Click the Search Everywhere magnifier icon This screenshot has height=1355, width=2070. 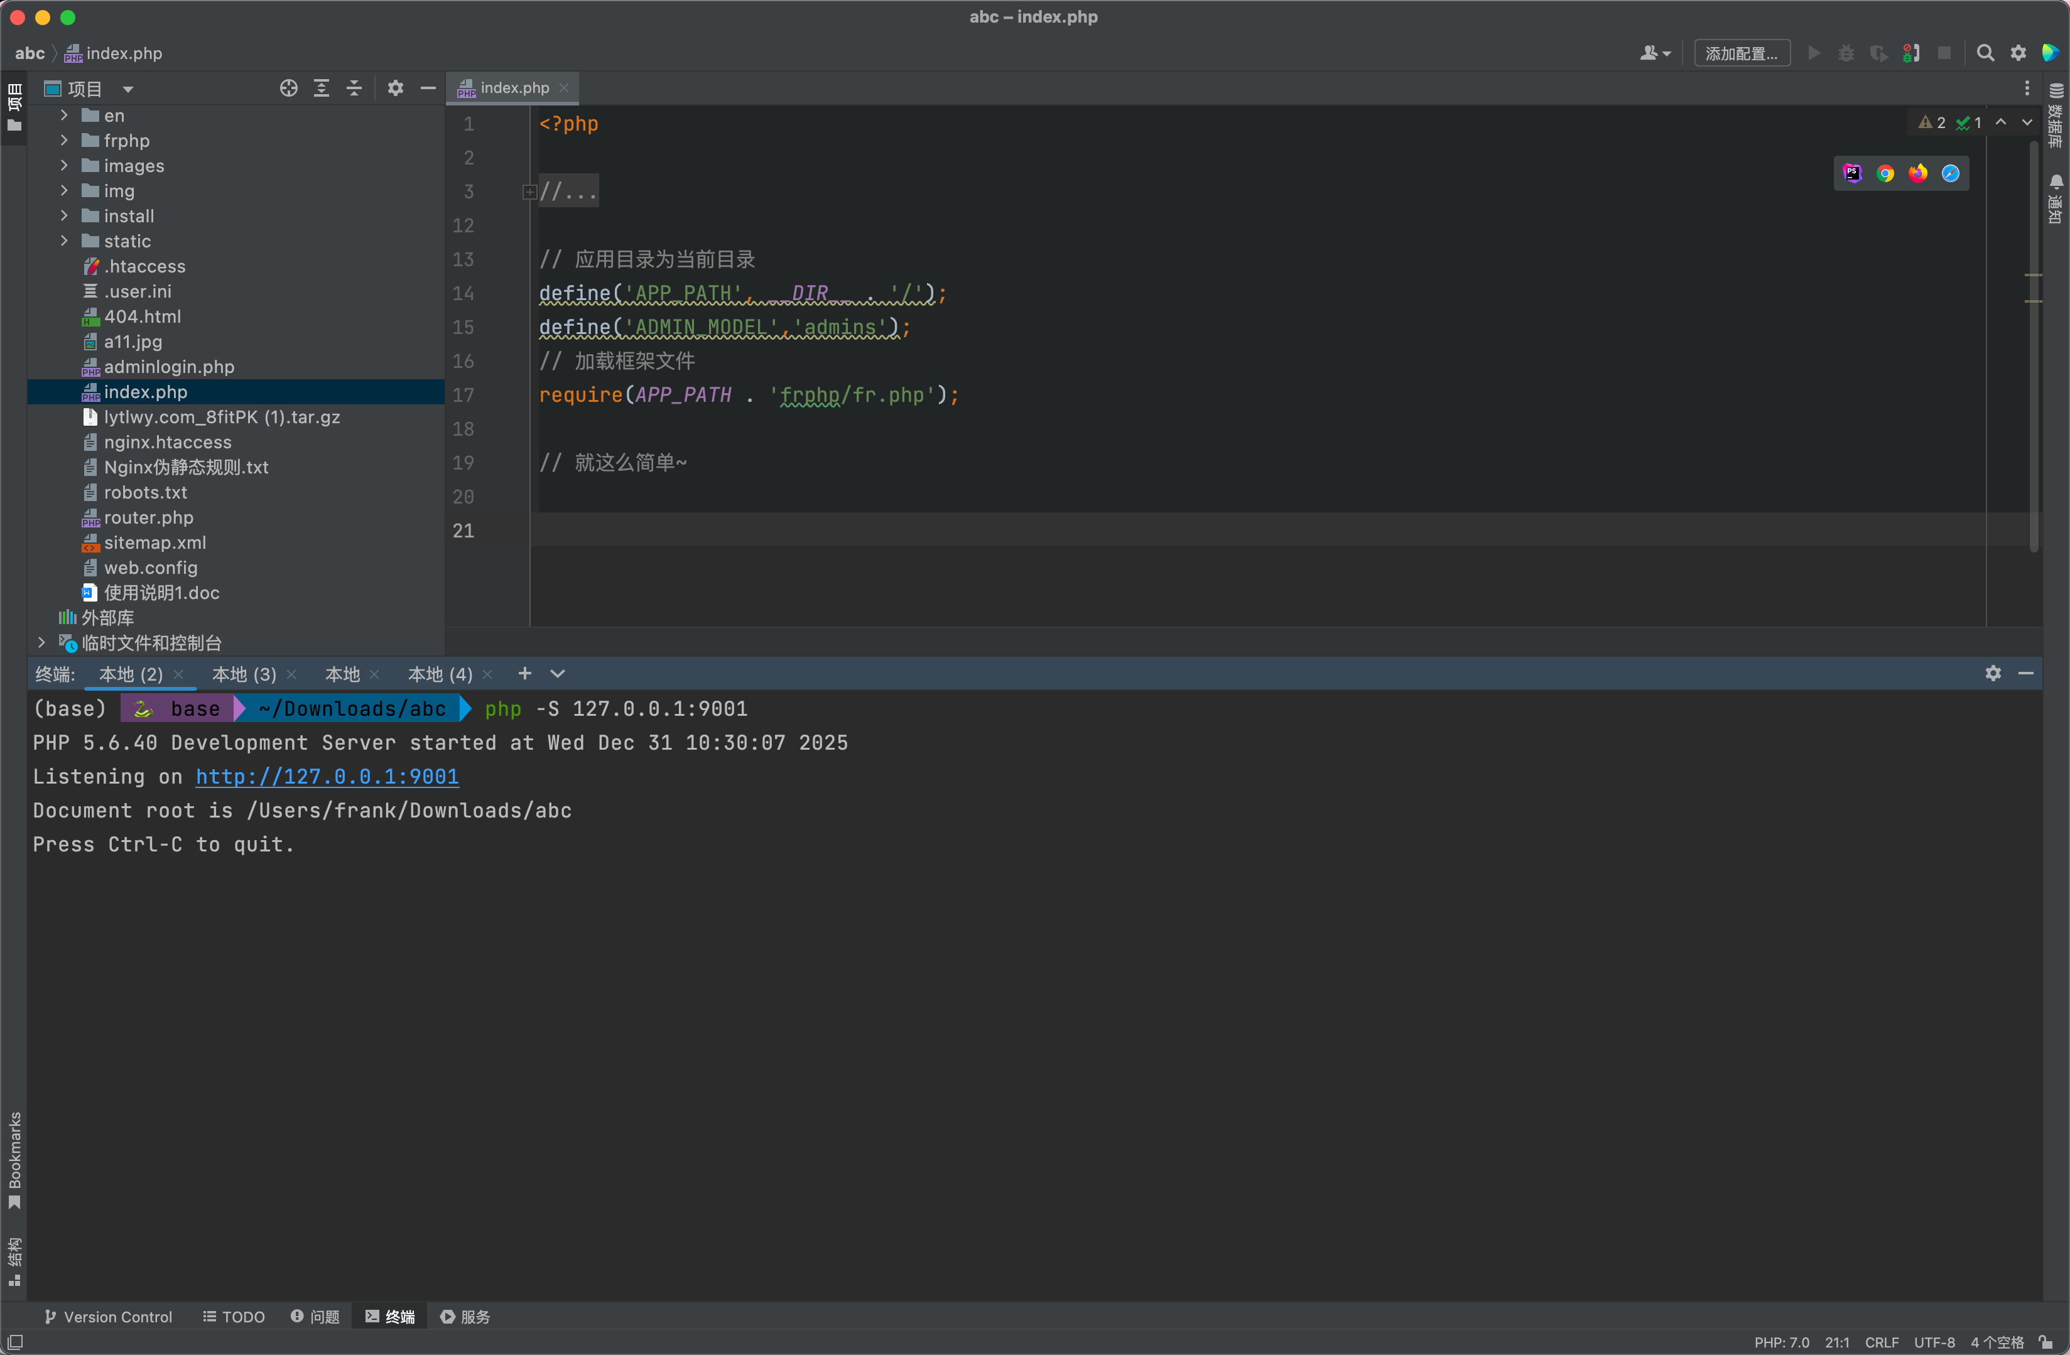tap(1985, 53)
